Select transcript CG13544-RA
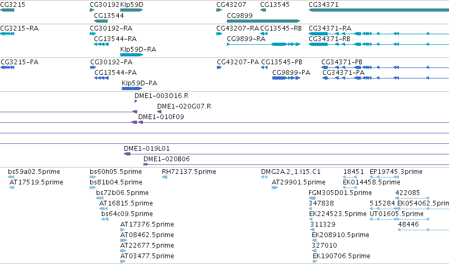Viewport: 449px width, 264px height. (x=115, y=39)
